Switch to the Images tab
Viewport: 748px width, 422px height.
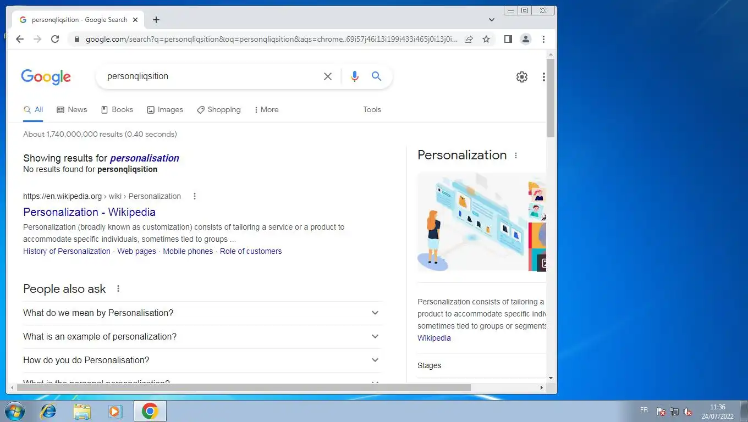pos(165,109)
